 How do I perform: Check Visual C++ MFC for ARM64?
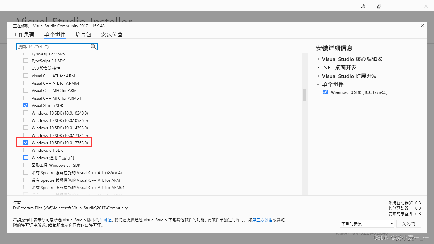point(26,98)
